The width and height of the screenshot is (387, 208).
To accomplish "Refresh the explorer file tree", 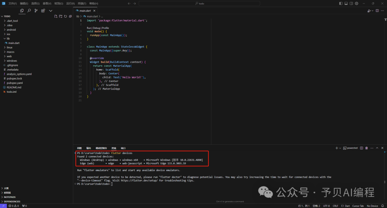I will [x=66, y=16].
